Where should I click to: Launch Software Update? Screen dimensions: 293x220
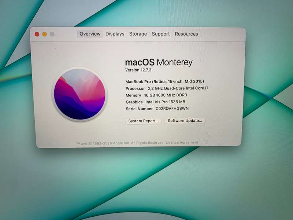click(x=185, y=121)
